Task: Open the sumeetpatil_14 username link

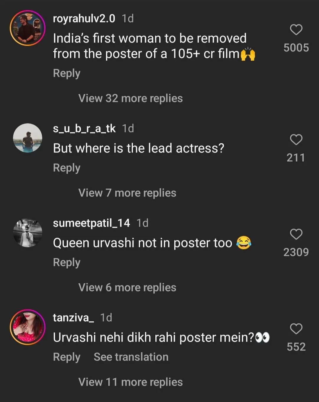Action: click(x=91, y=223)
